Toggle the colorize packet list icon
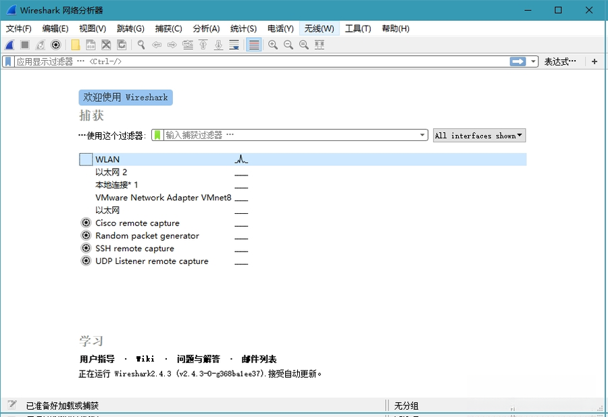The width and height of the screenshot is (608, 417). click(x=254, y=45)
